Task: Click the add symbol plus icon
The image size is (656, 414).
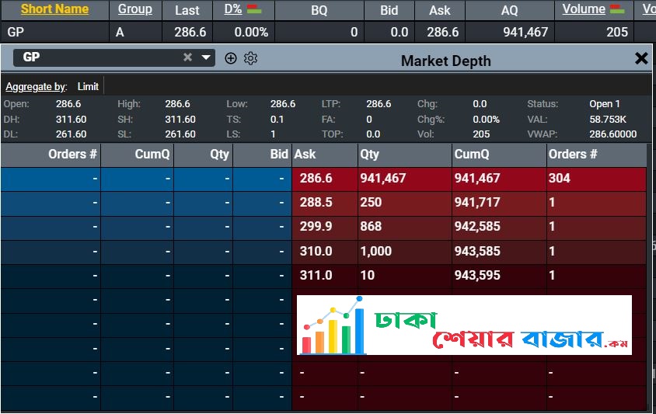Action: (230, 58)
